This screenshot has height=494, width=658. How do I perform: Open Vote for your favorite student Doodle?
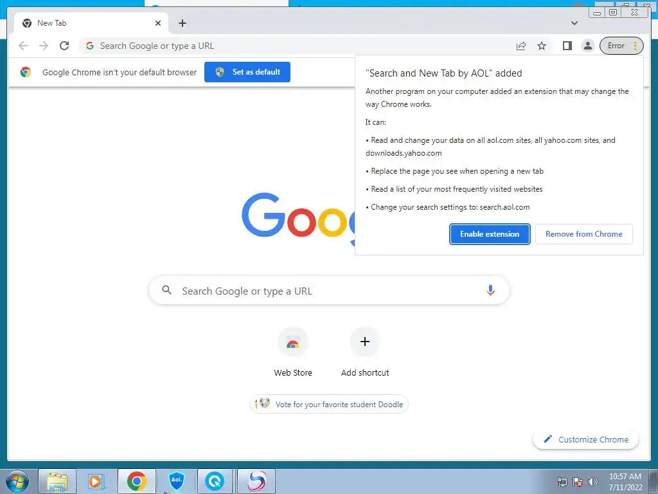[x=329, y=404]
